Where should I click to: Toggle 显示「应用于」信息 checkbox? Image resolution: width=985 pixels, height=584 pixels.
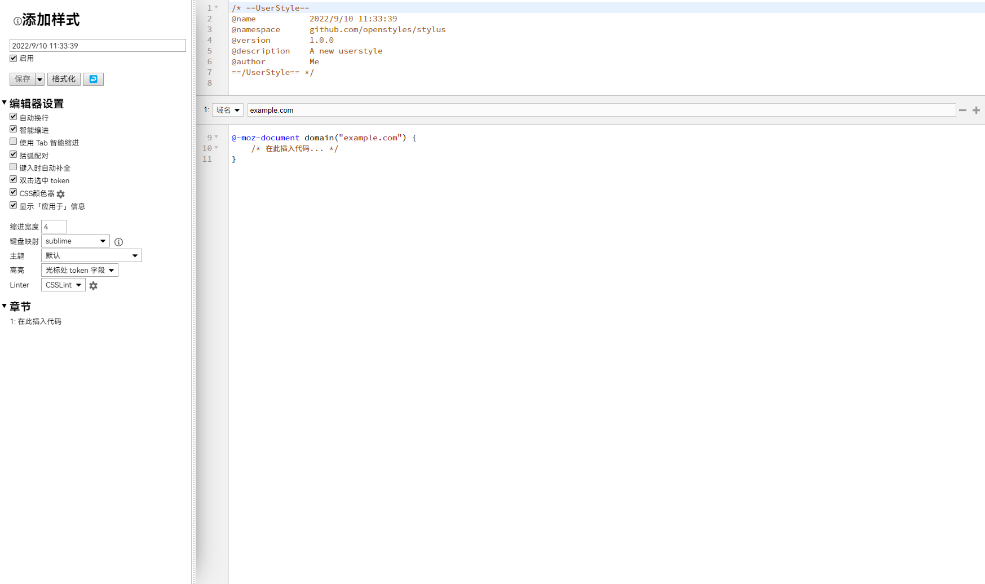pyautogui.click(x=14, y=205)
